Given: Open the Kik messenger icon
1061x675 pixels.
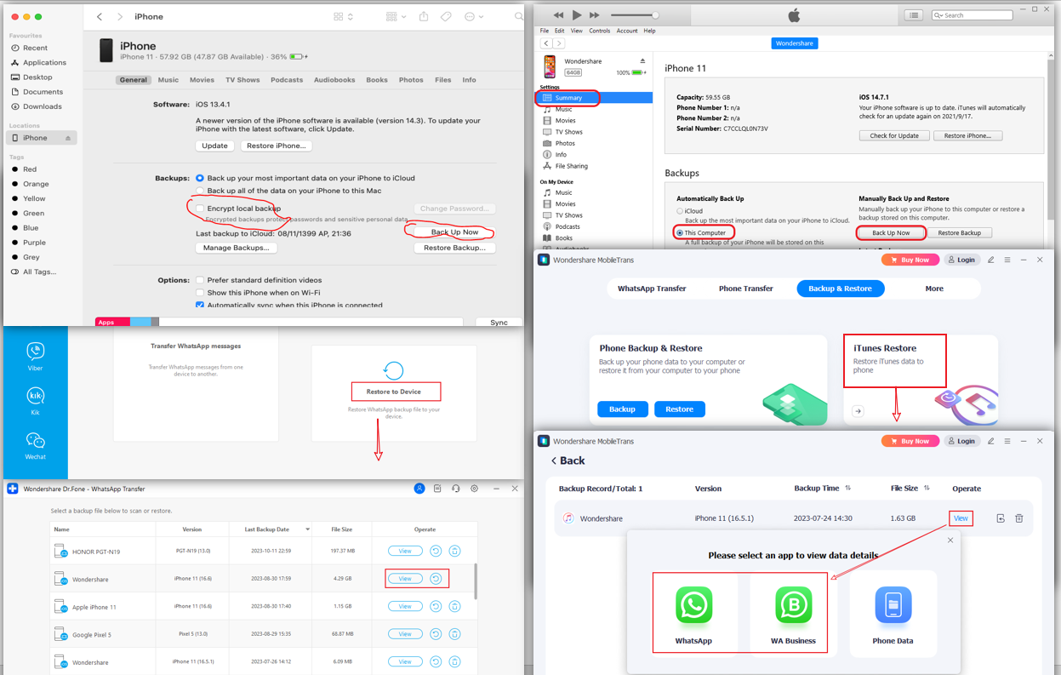Looking at the screenshot, I should pos(35,396).
